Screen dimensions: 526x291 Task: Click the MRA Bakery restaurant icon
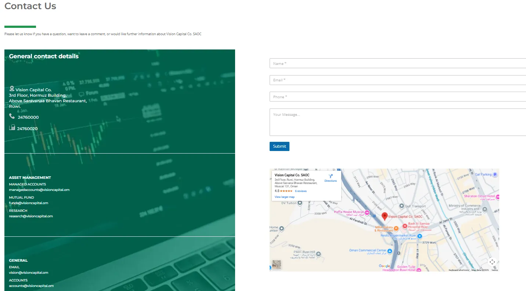point(396,228)
